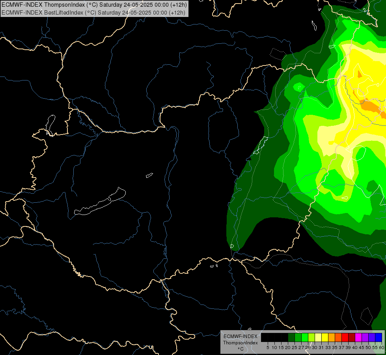This screenshot has width=386, height=355.
Task: Click the °C unit label in legend
Action: (x=241, y=349)
